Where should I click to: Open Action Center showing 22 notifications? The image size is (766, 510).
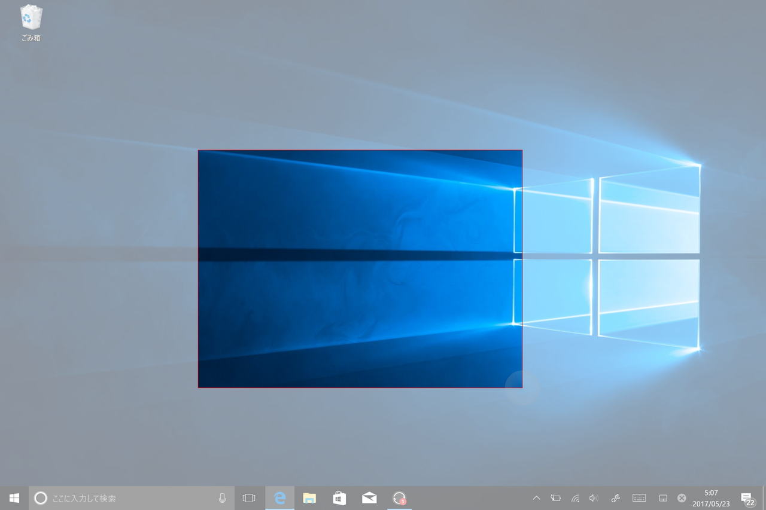click(747, 497)
